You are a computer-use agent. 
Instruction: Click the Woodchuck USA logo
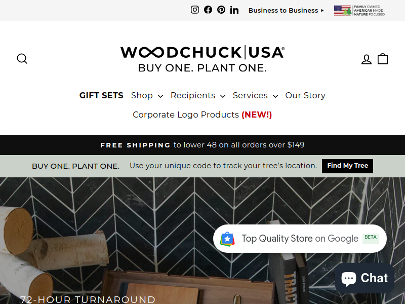click(202, 59)
